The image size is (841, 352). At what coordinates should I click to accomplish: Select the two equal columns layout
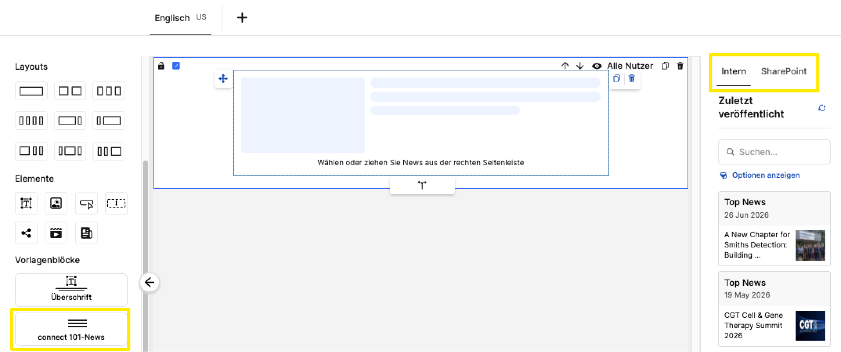tap(70, 91)
